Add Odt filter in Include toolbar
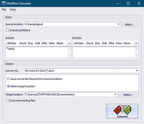 [x=37, y=43]
